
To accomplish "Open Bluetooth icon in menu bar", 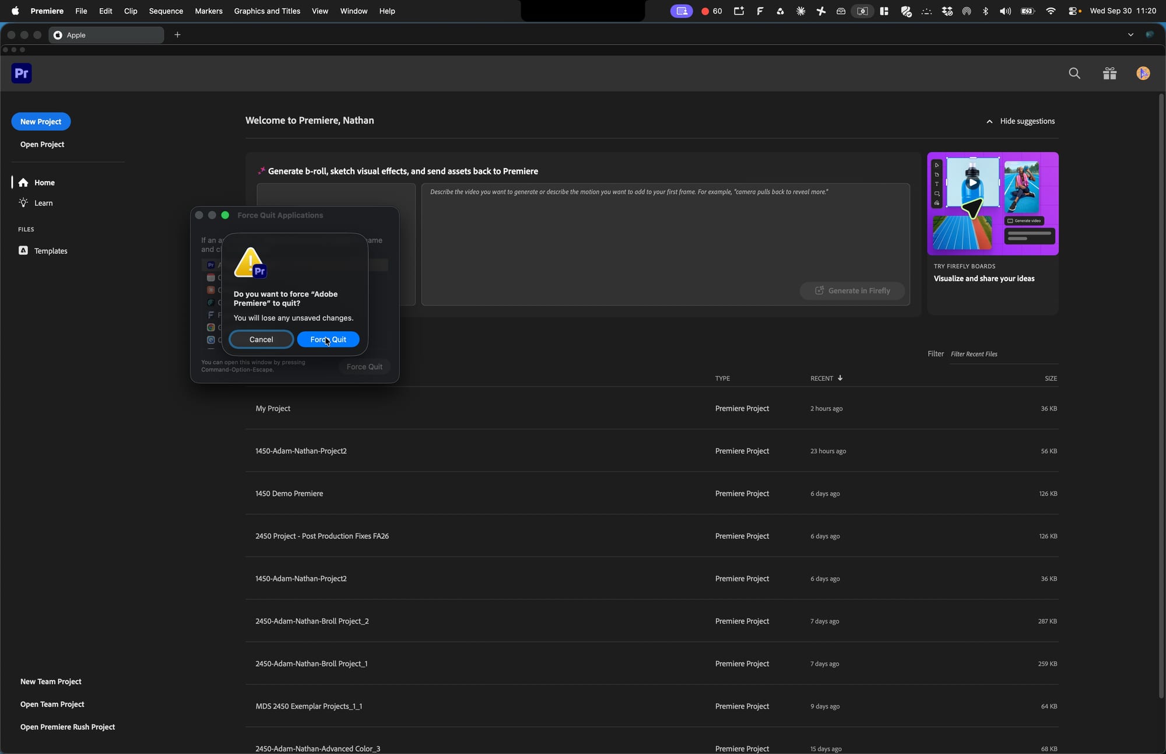I will [985, 11].
